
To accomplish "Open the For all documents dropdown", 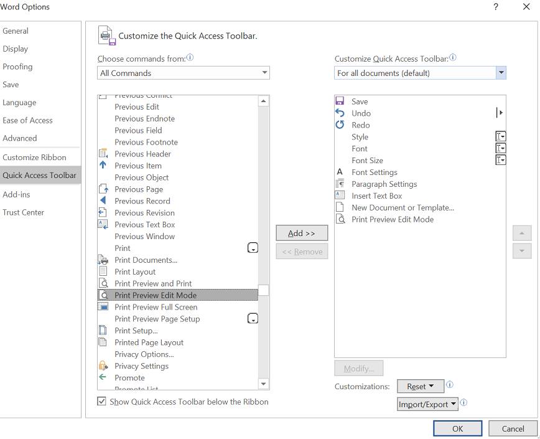I will (420, 73).
